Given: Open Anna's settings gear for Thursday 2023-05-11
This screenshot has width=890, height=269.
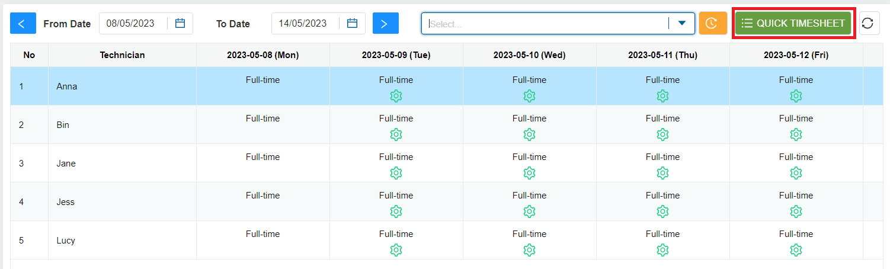Looking at the screenshot, I should tap(663, 96).
